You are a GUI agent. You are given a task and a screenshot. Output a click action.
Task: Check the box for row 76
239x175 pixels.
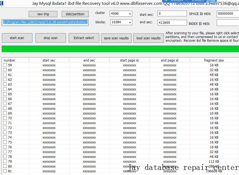(x=5, y=147)
